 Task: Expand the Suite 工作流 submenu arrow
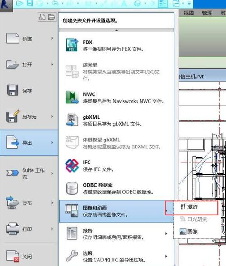(x=52, y=173)
